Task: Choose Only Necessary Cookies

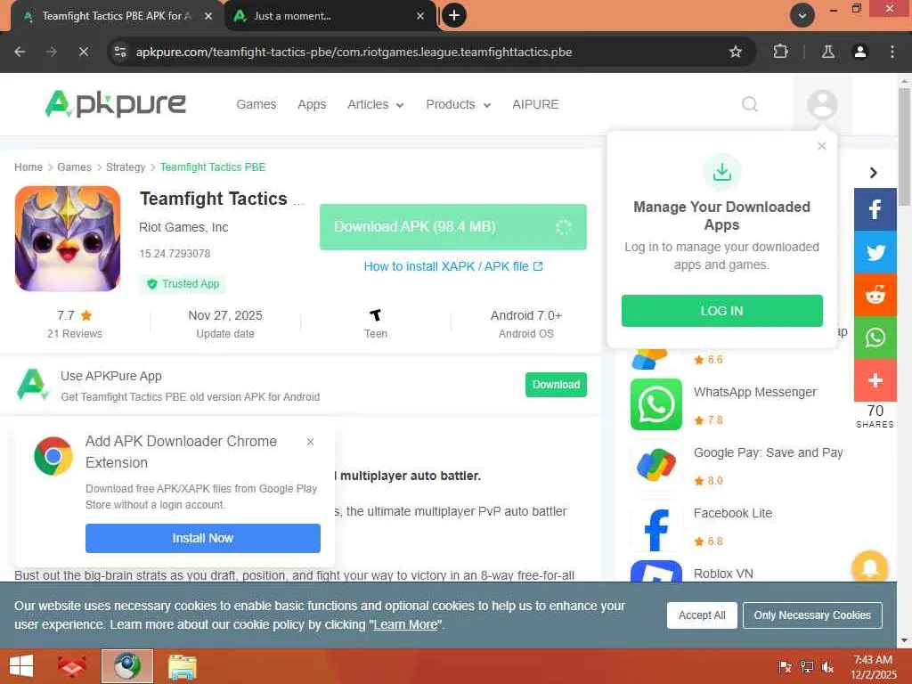Action: [812, 615]
